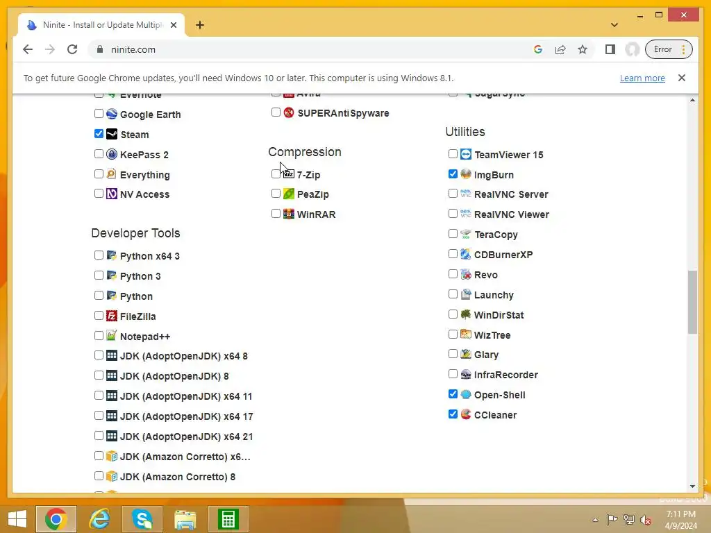Go back to the previous page
The height and width of the screenshot is (533, 711).
pyautogui.click(x=28, y=49)
